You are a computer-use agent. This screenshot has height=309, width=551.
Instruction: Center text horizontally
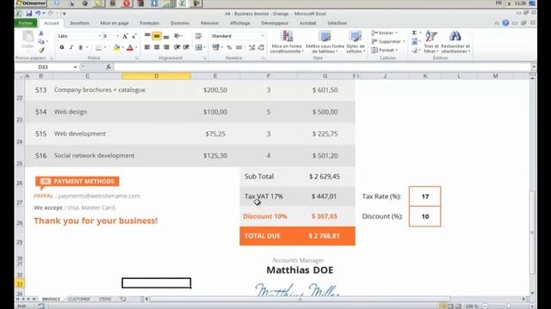tap(157, 47)
